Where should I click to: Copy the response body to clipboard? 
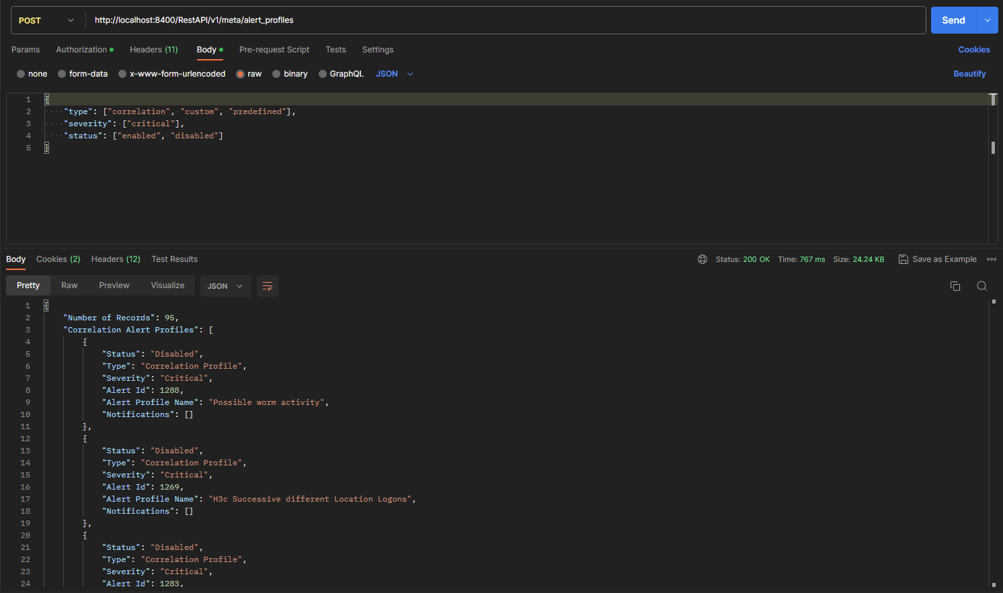pos(955,285)
